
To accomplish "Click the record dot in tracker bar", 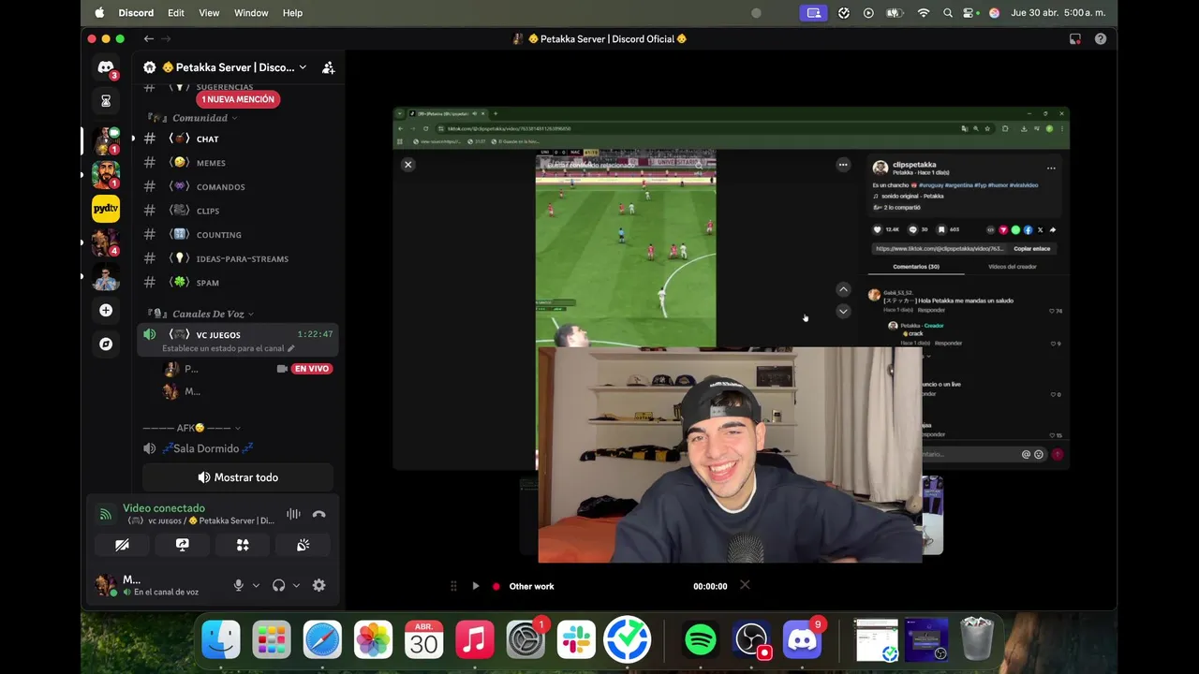I will click(x=496, y=586).
